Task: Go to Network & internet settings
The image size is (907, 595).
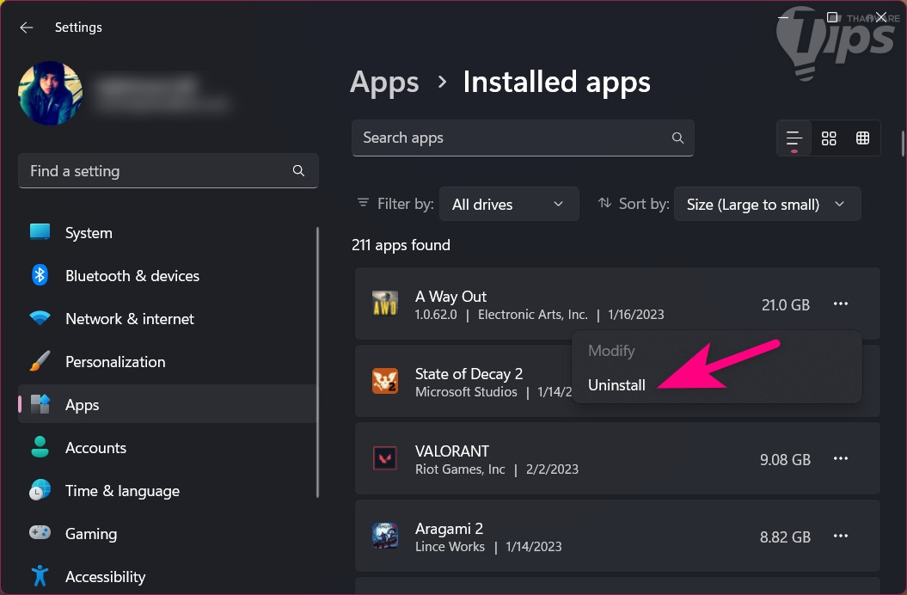Action: tap(129, 319)
